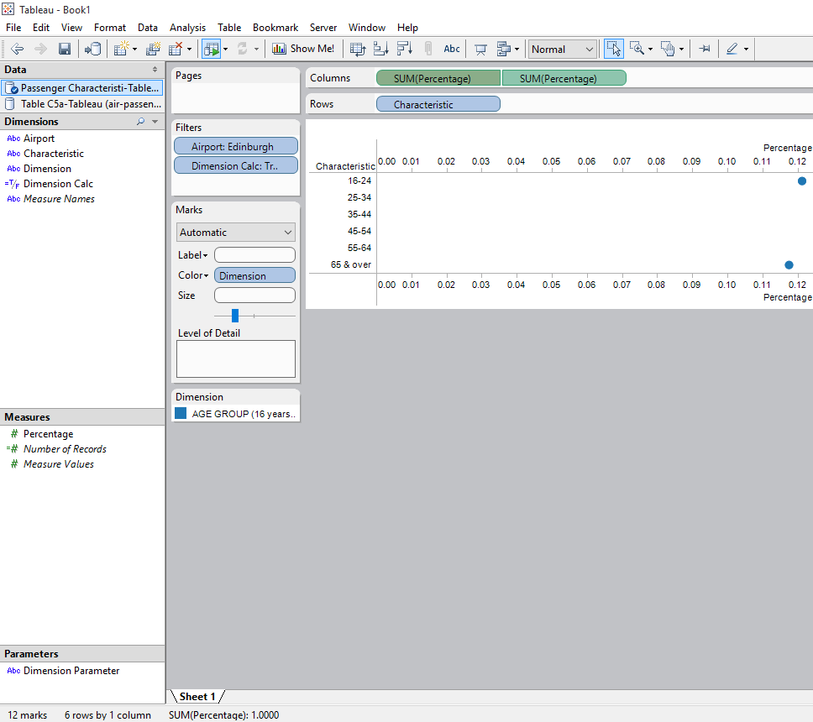Select the selection pointer tool
The image size is (813, 722).
pos(614,49)
